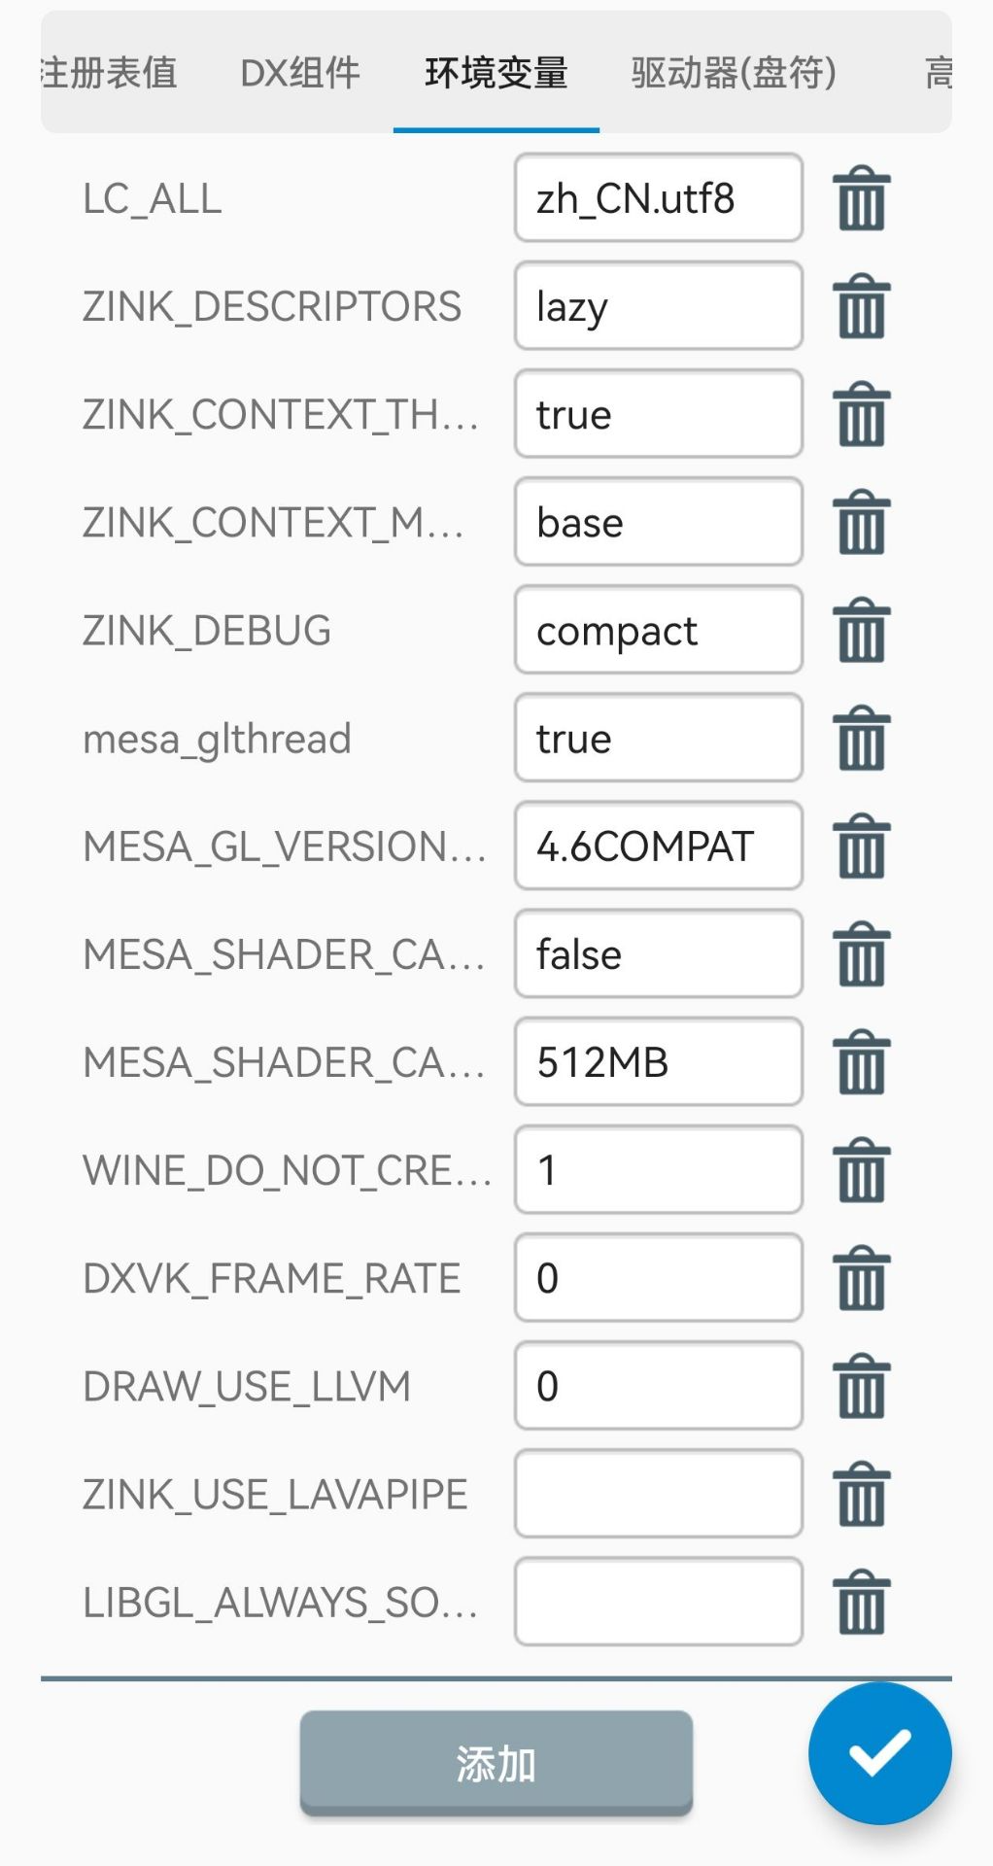Tap the 添加 button
The image size is (993, 1866).
(496, 1763)
